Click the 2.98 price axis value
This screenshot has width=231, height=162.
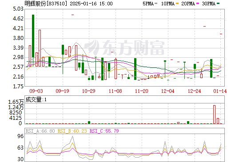pyautogui.click(x=18, y=57)
